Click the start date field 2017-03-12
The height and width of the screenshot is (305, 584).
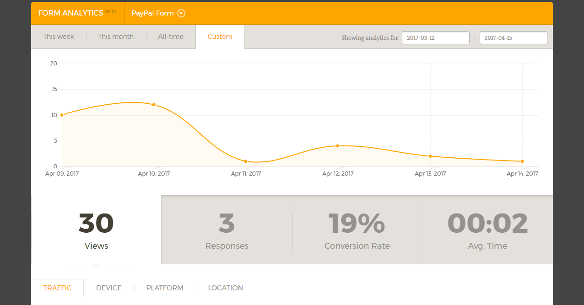point(435,38)
